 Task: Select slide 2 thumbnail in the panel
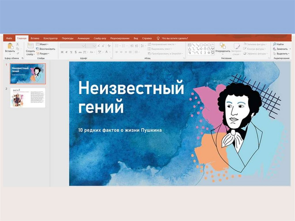pos(28,98)
